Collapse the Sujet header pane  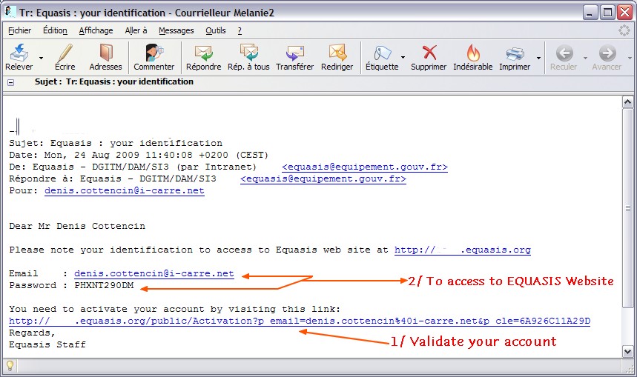tap(11, 82)
